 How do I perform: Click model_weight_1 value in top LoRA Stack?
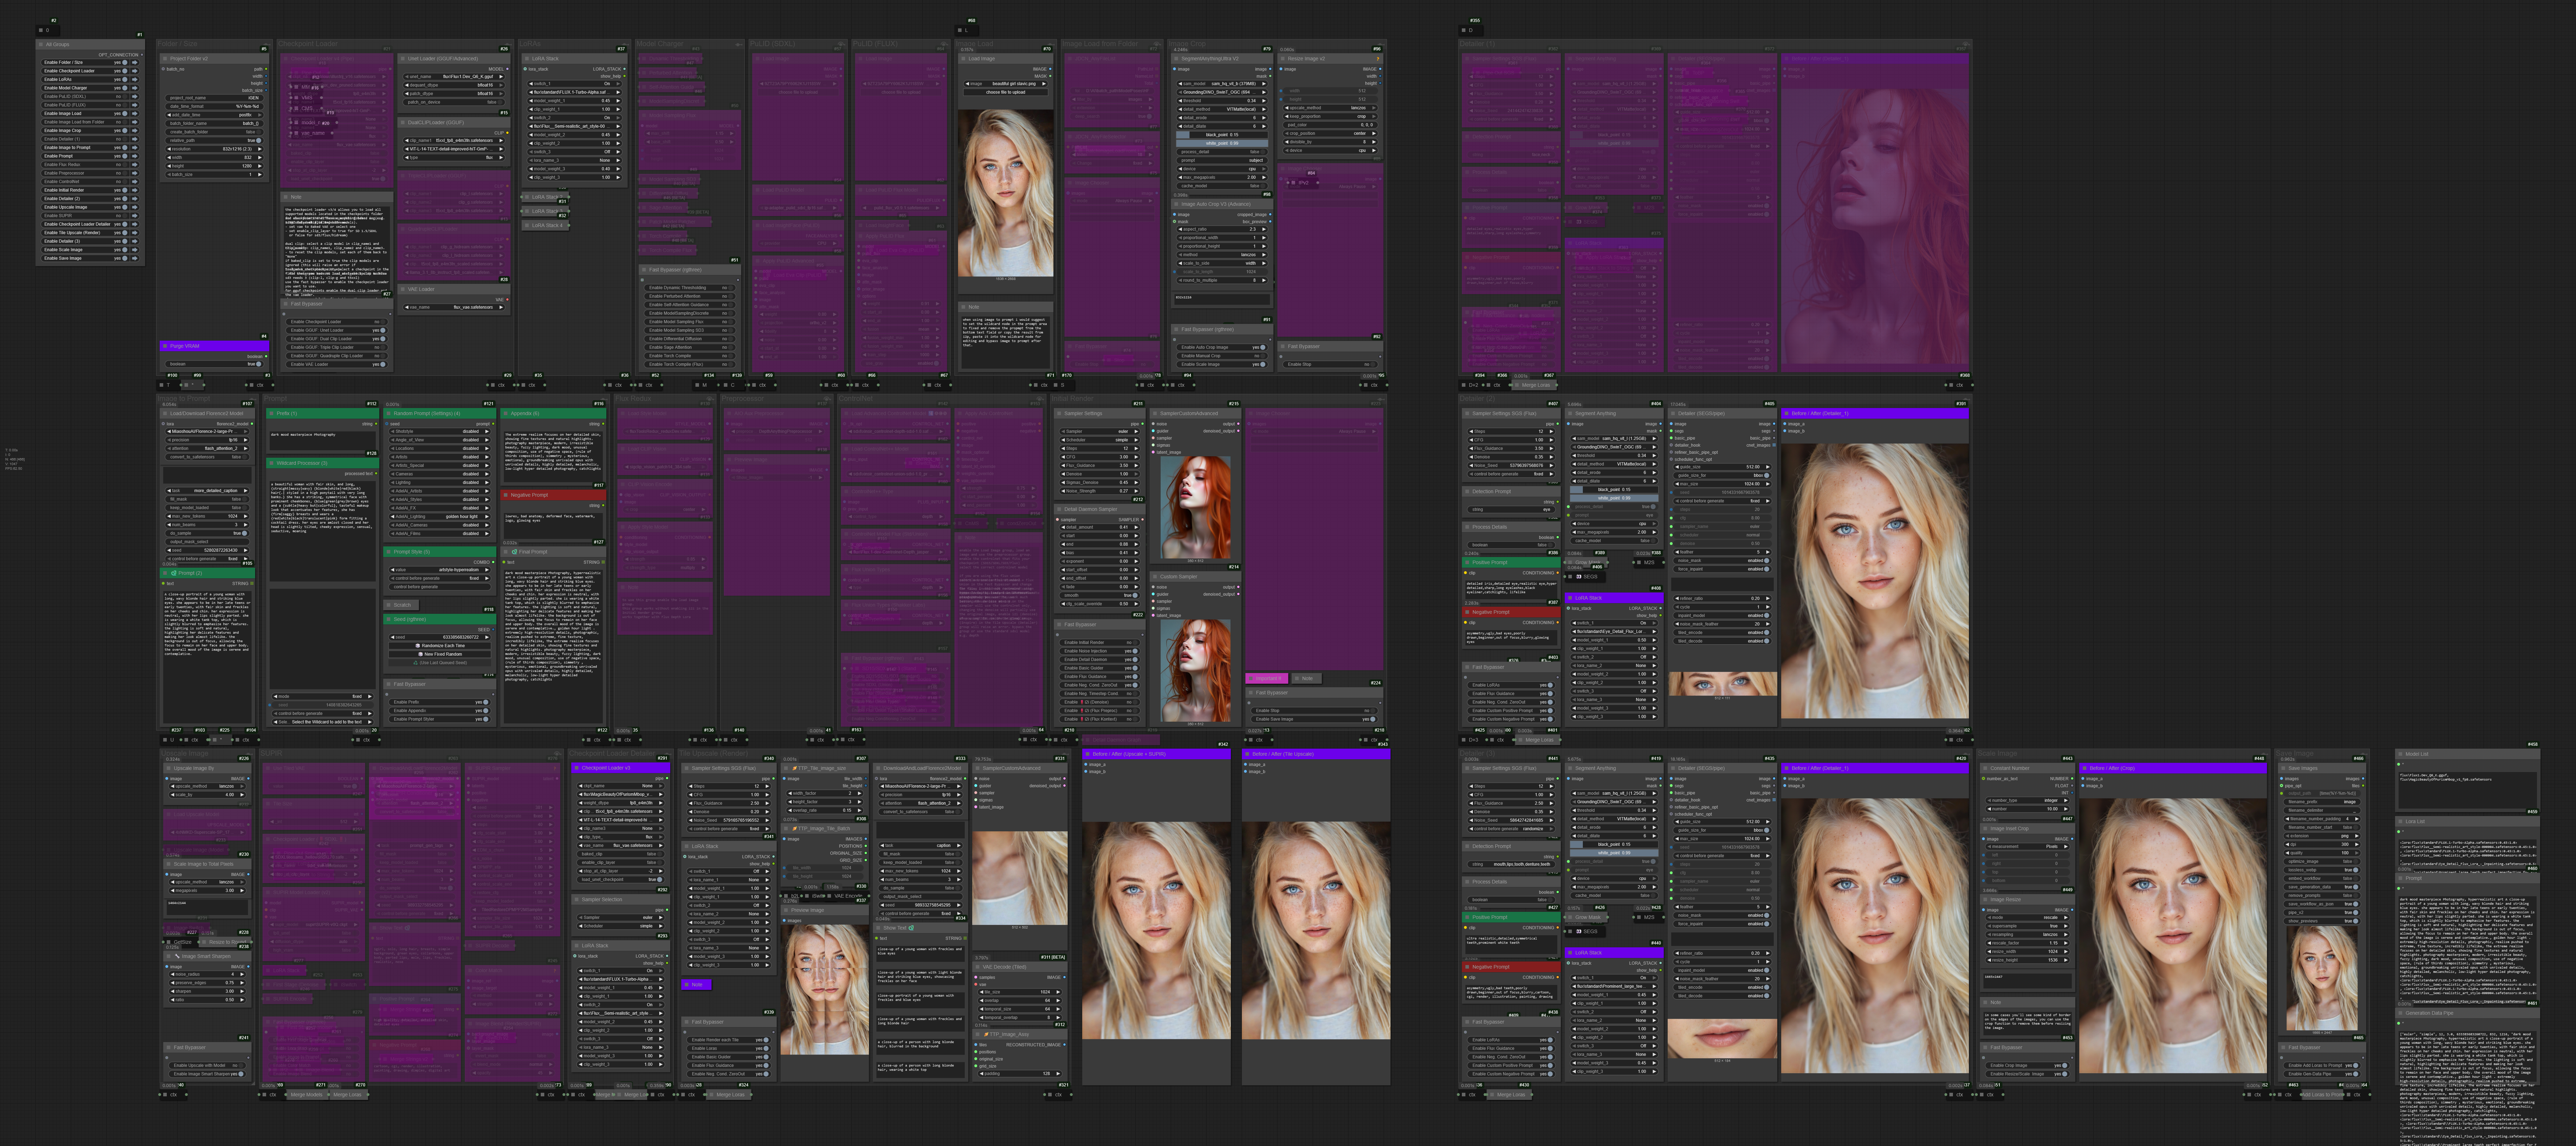point(606,101)
